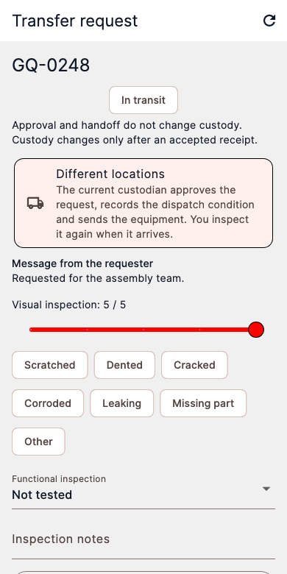Click the refresh icon in header
This screenshot has height=574, width=287.
point(269,21)
